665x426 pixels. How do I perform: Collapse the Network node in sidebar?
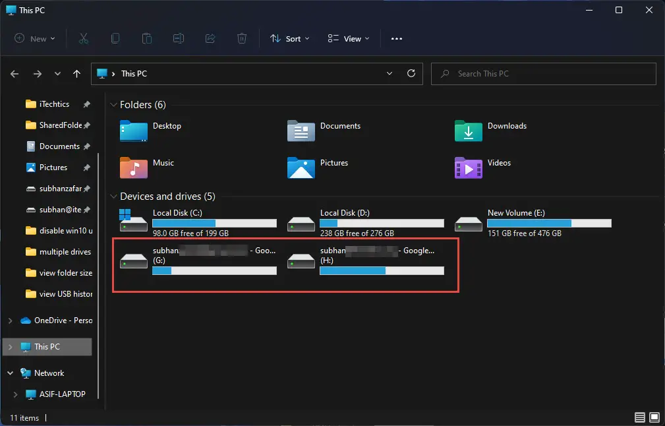point(10,373)
